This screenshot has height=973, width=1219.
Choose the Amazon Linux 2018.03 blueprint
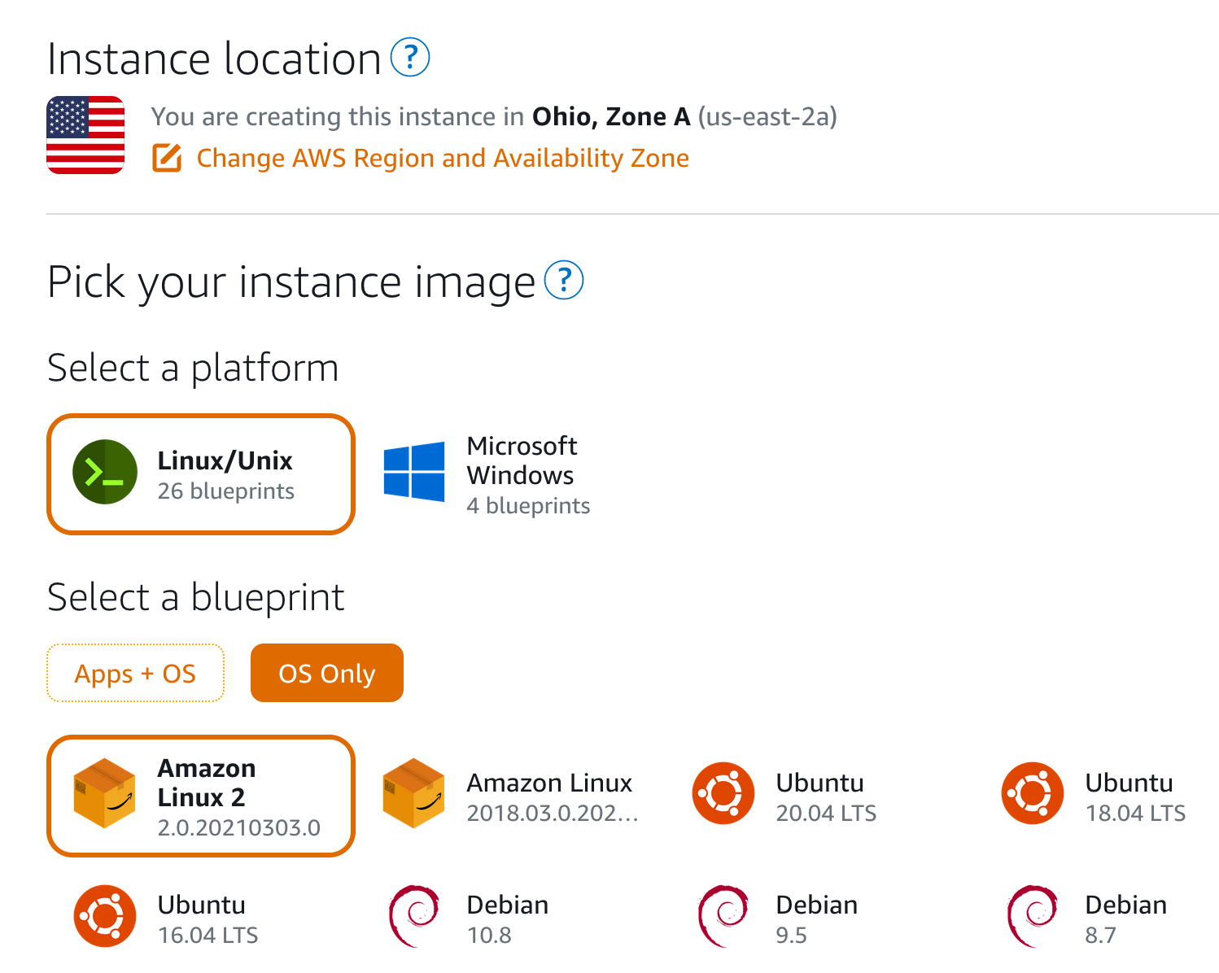tap(511, 796)
